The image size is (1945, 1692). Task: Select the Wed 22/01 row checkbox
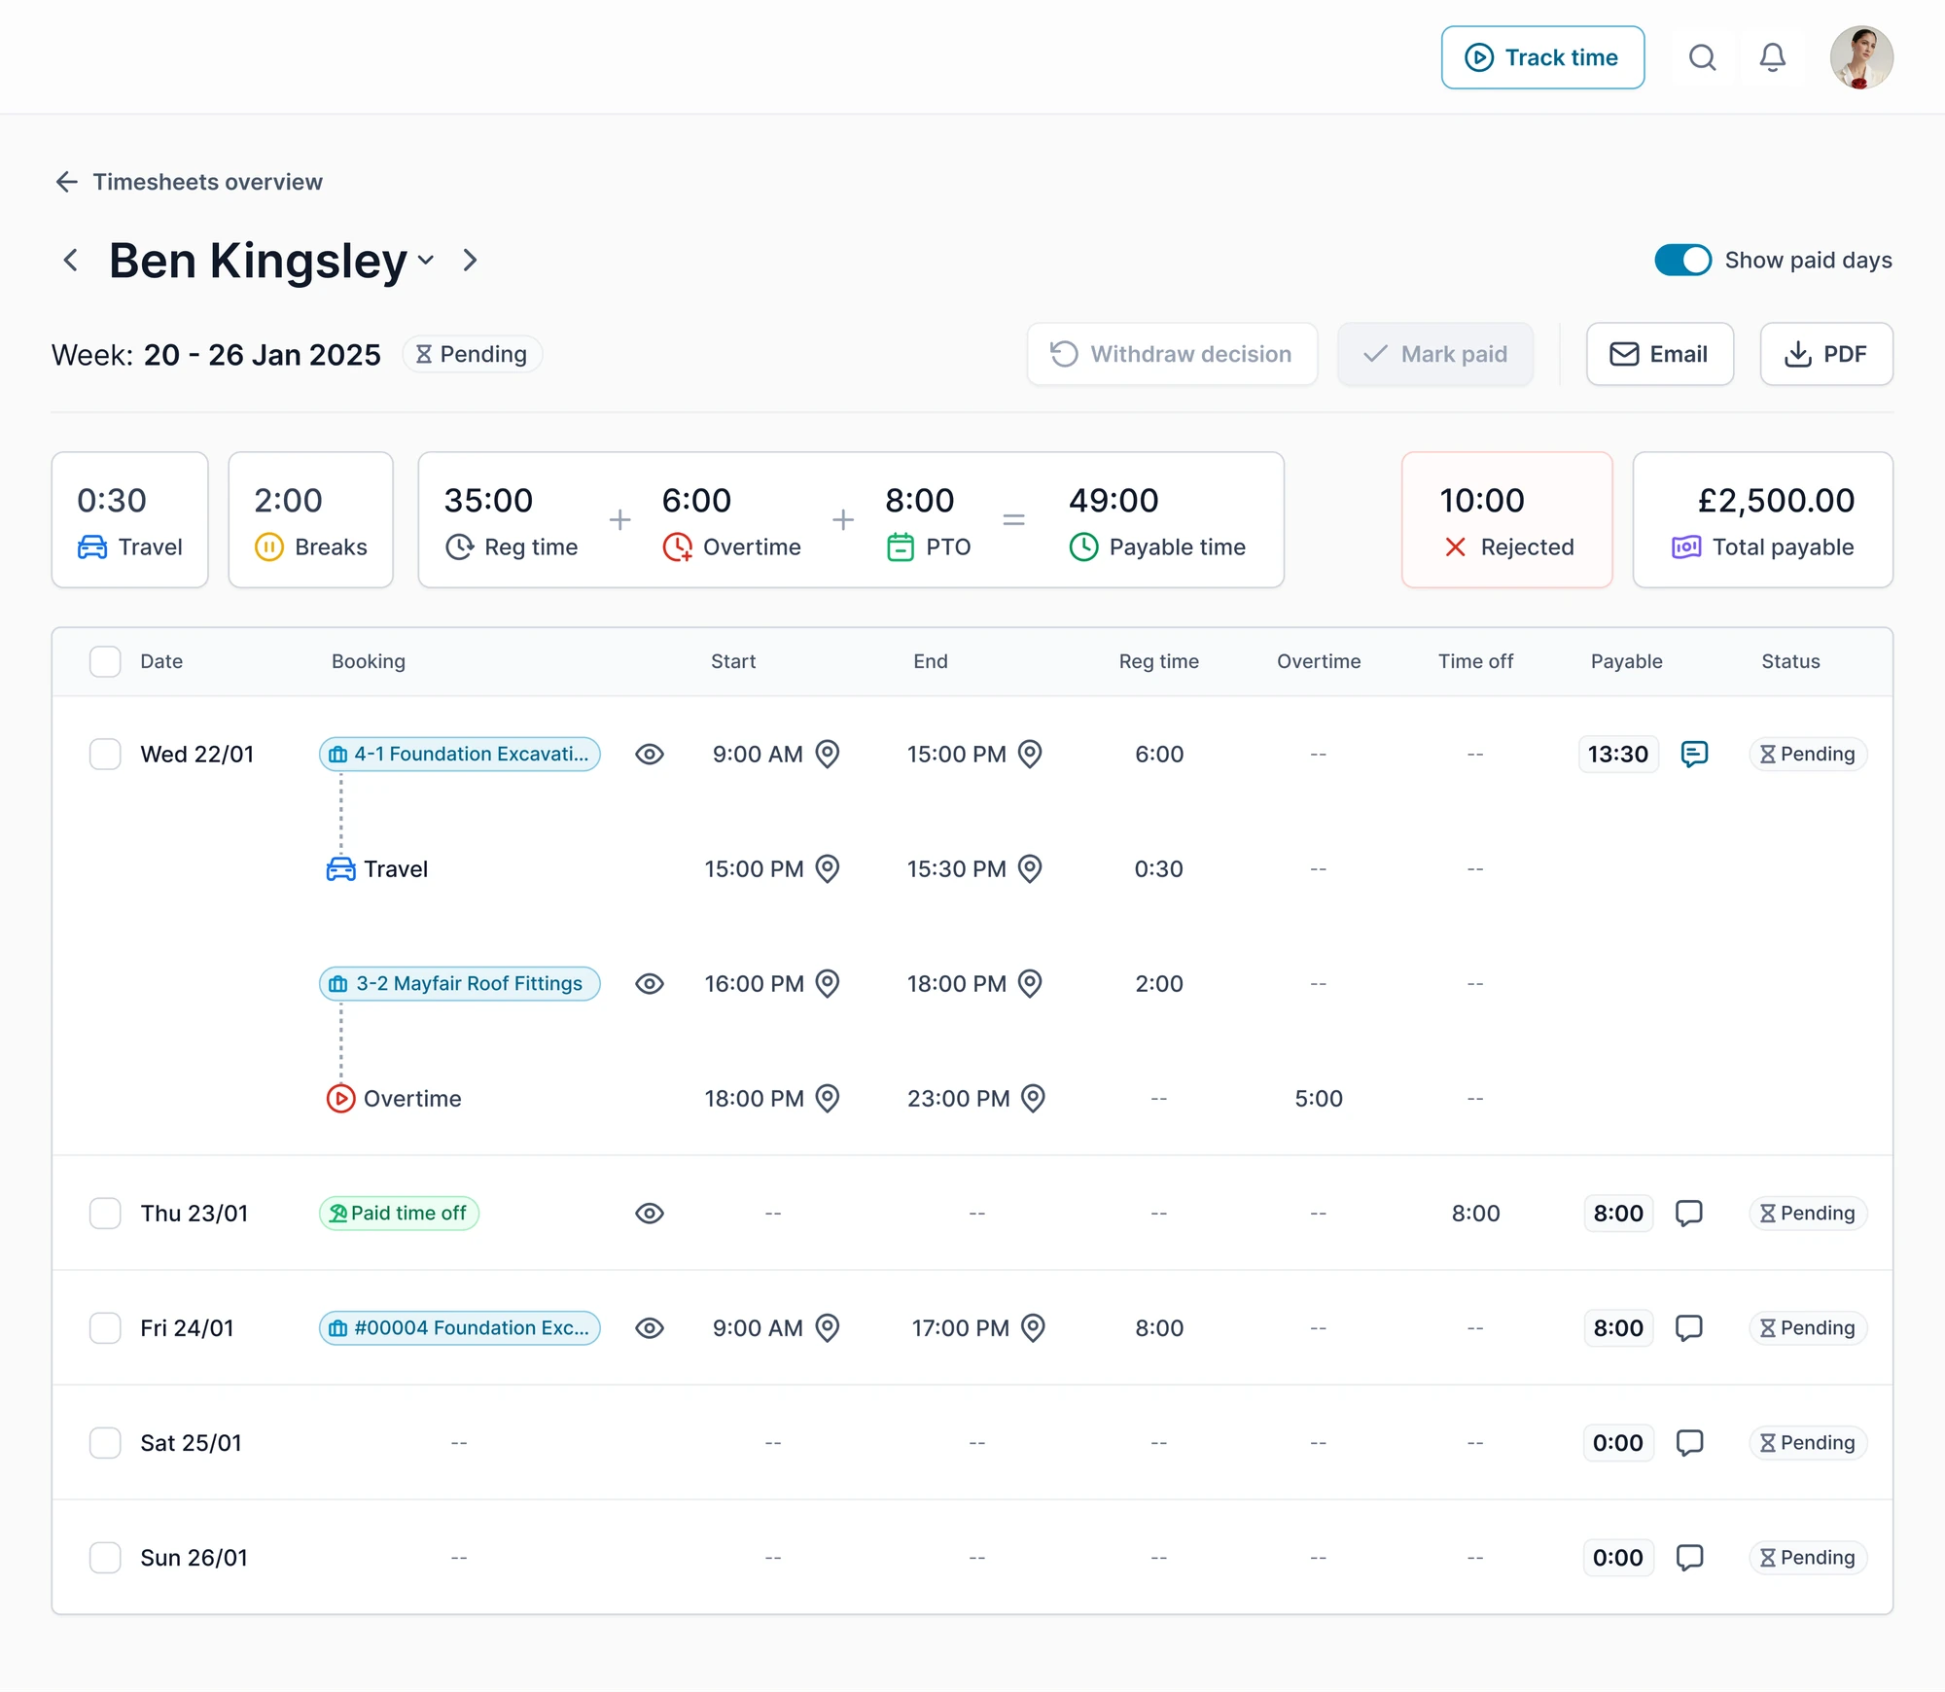click(x=105, y=754)
